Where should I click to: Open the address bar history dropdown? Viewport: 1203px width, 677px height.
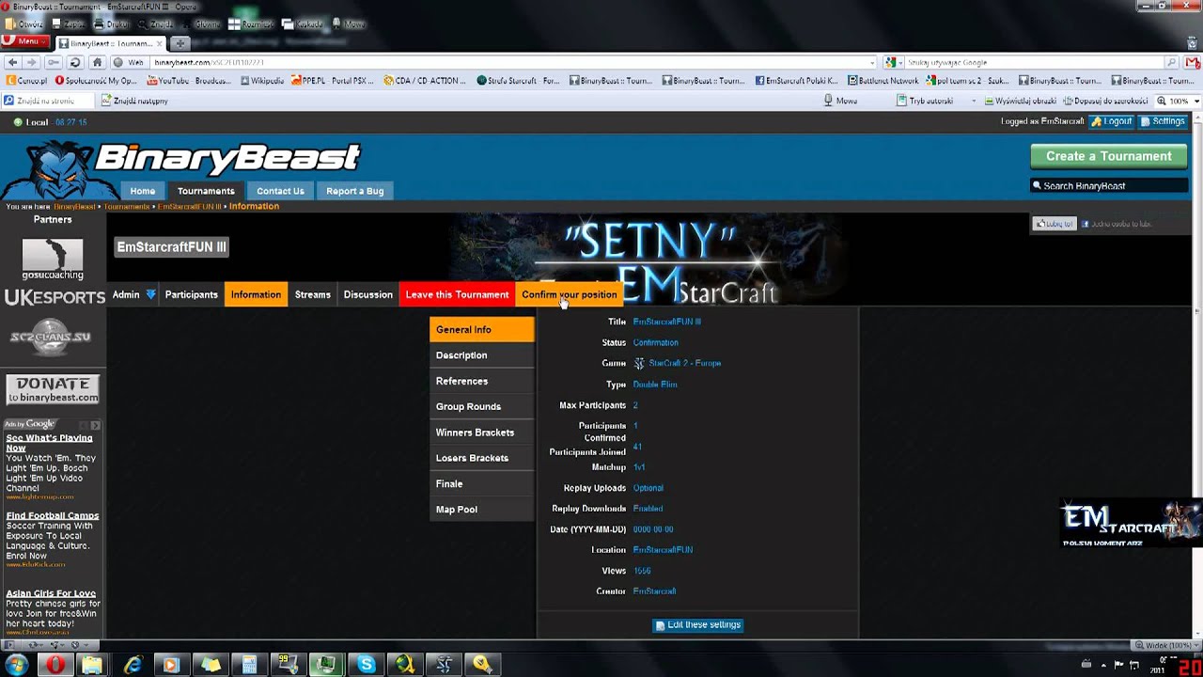[x=872, y=63]
